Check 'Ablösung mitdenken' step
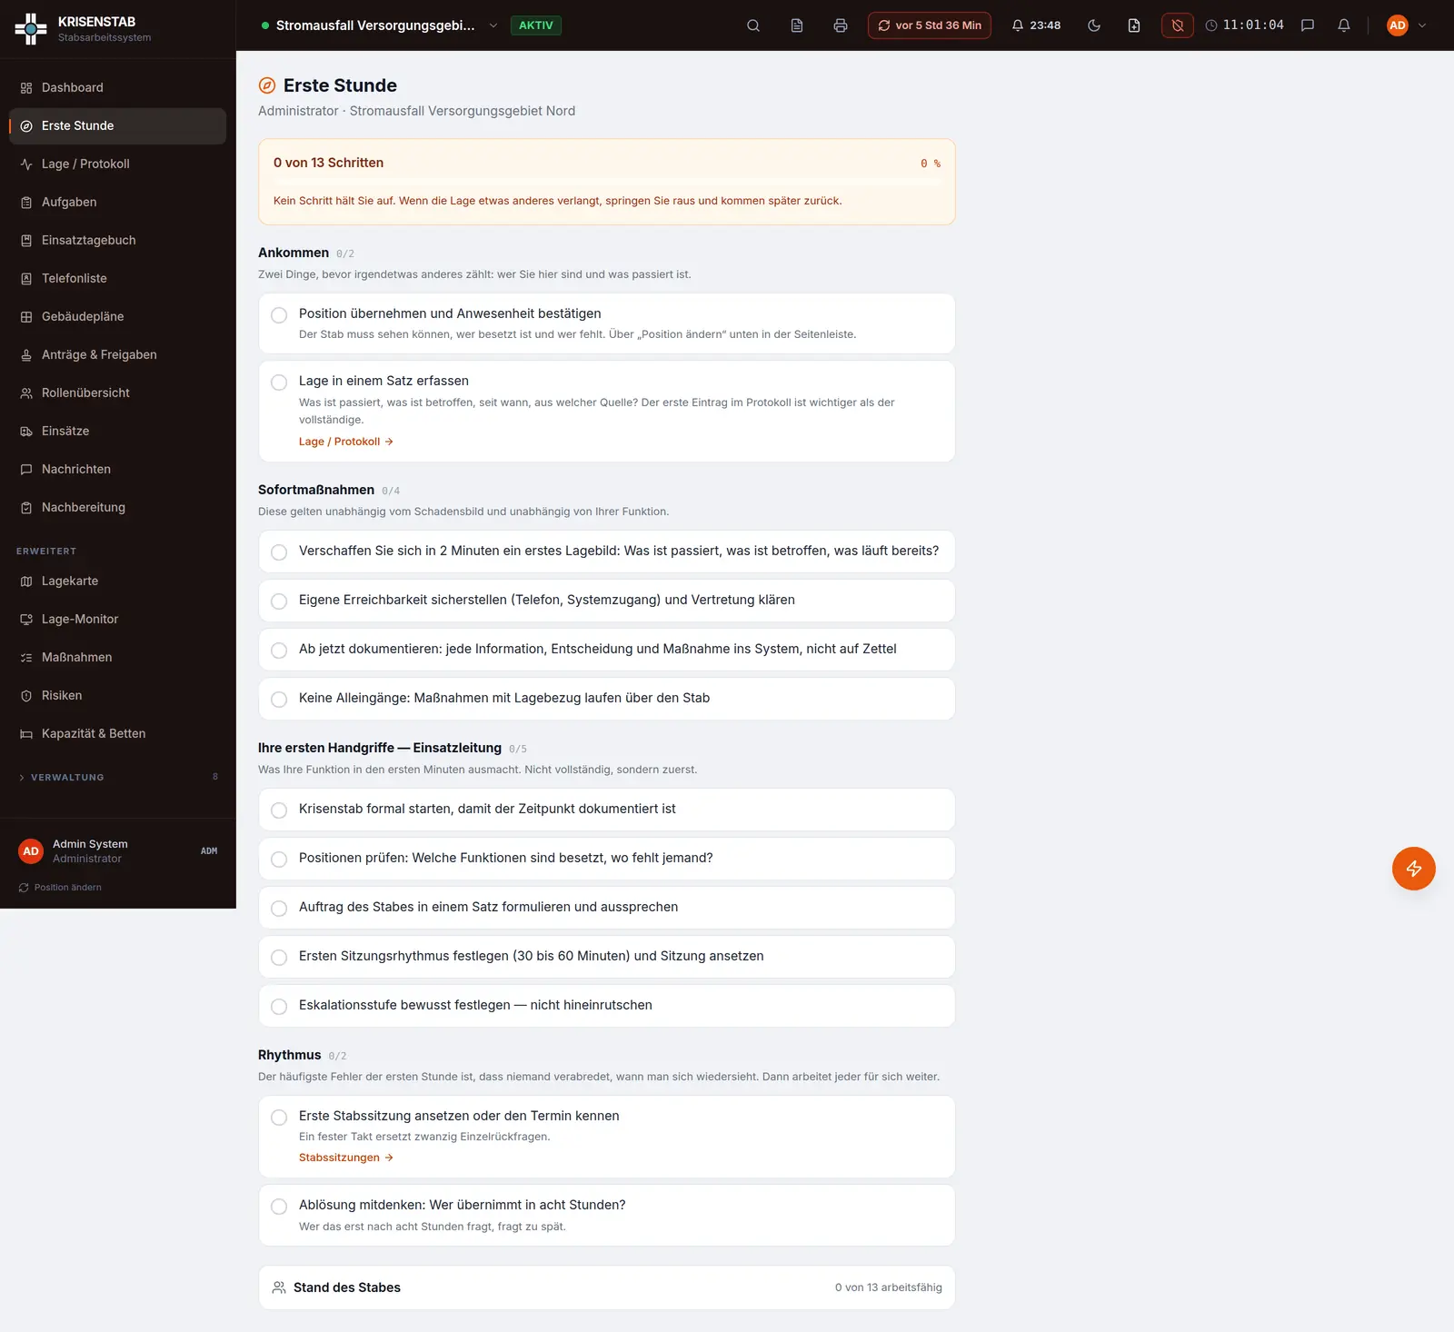 click(x=279, y=1207)
